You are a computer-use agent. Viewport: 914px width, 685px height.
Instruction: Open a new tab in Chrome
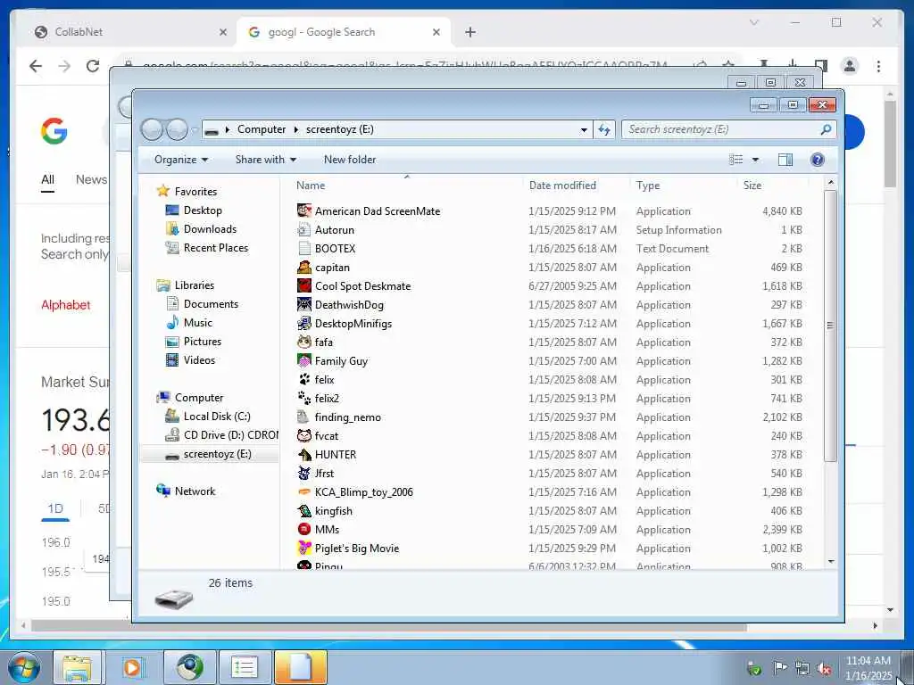pyautogui.click(x=470, y=32)
